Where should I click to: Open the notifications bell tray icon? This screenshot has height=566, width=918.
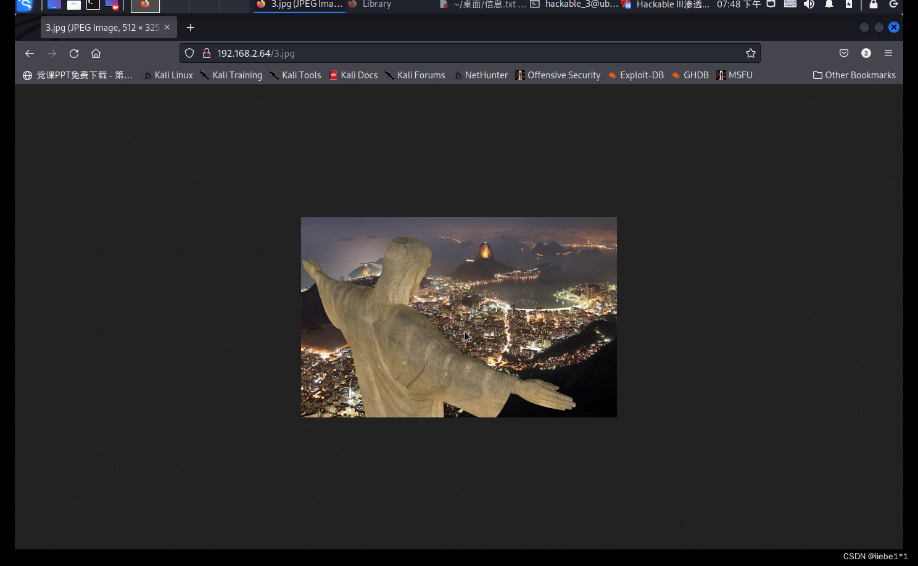(x=829, y=4)
